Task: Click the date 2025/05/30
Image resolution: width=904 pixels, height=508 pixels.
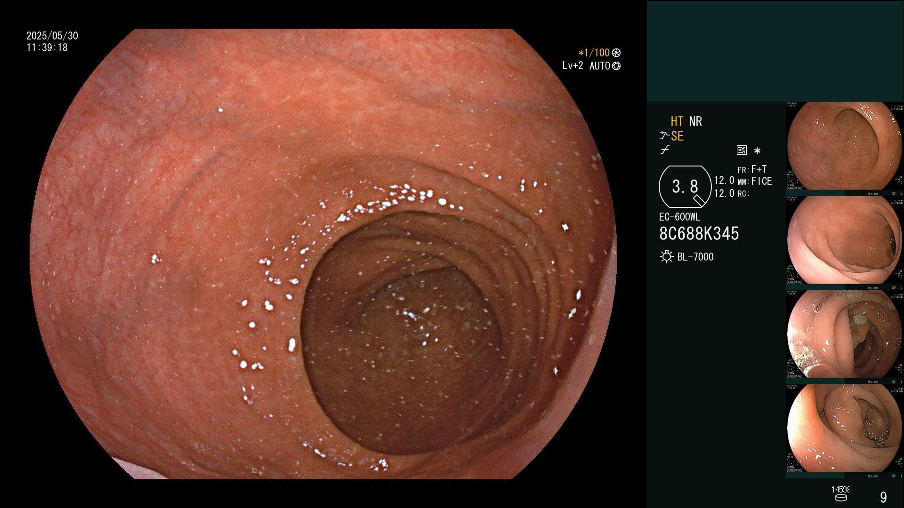Action: [52, 36]
